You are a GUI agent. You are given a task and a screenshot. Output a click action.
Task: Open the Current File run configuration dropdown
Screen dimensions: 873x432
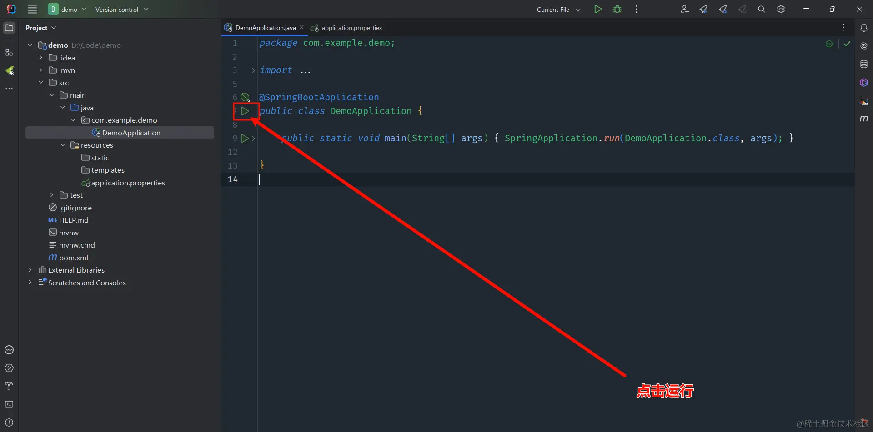pos(558,10)
